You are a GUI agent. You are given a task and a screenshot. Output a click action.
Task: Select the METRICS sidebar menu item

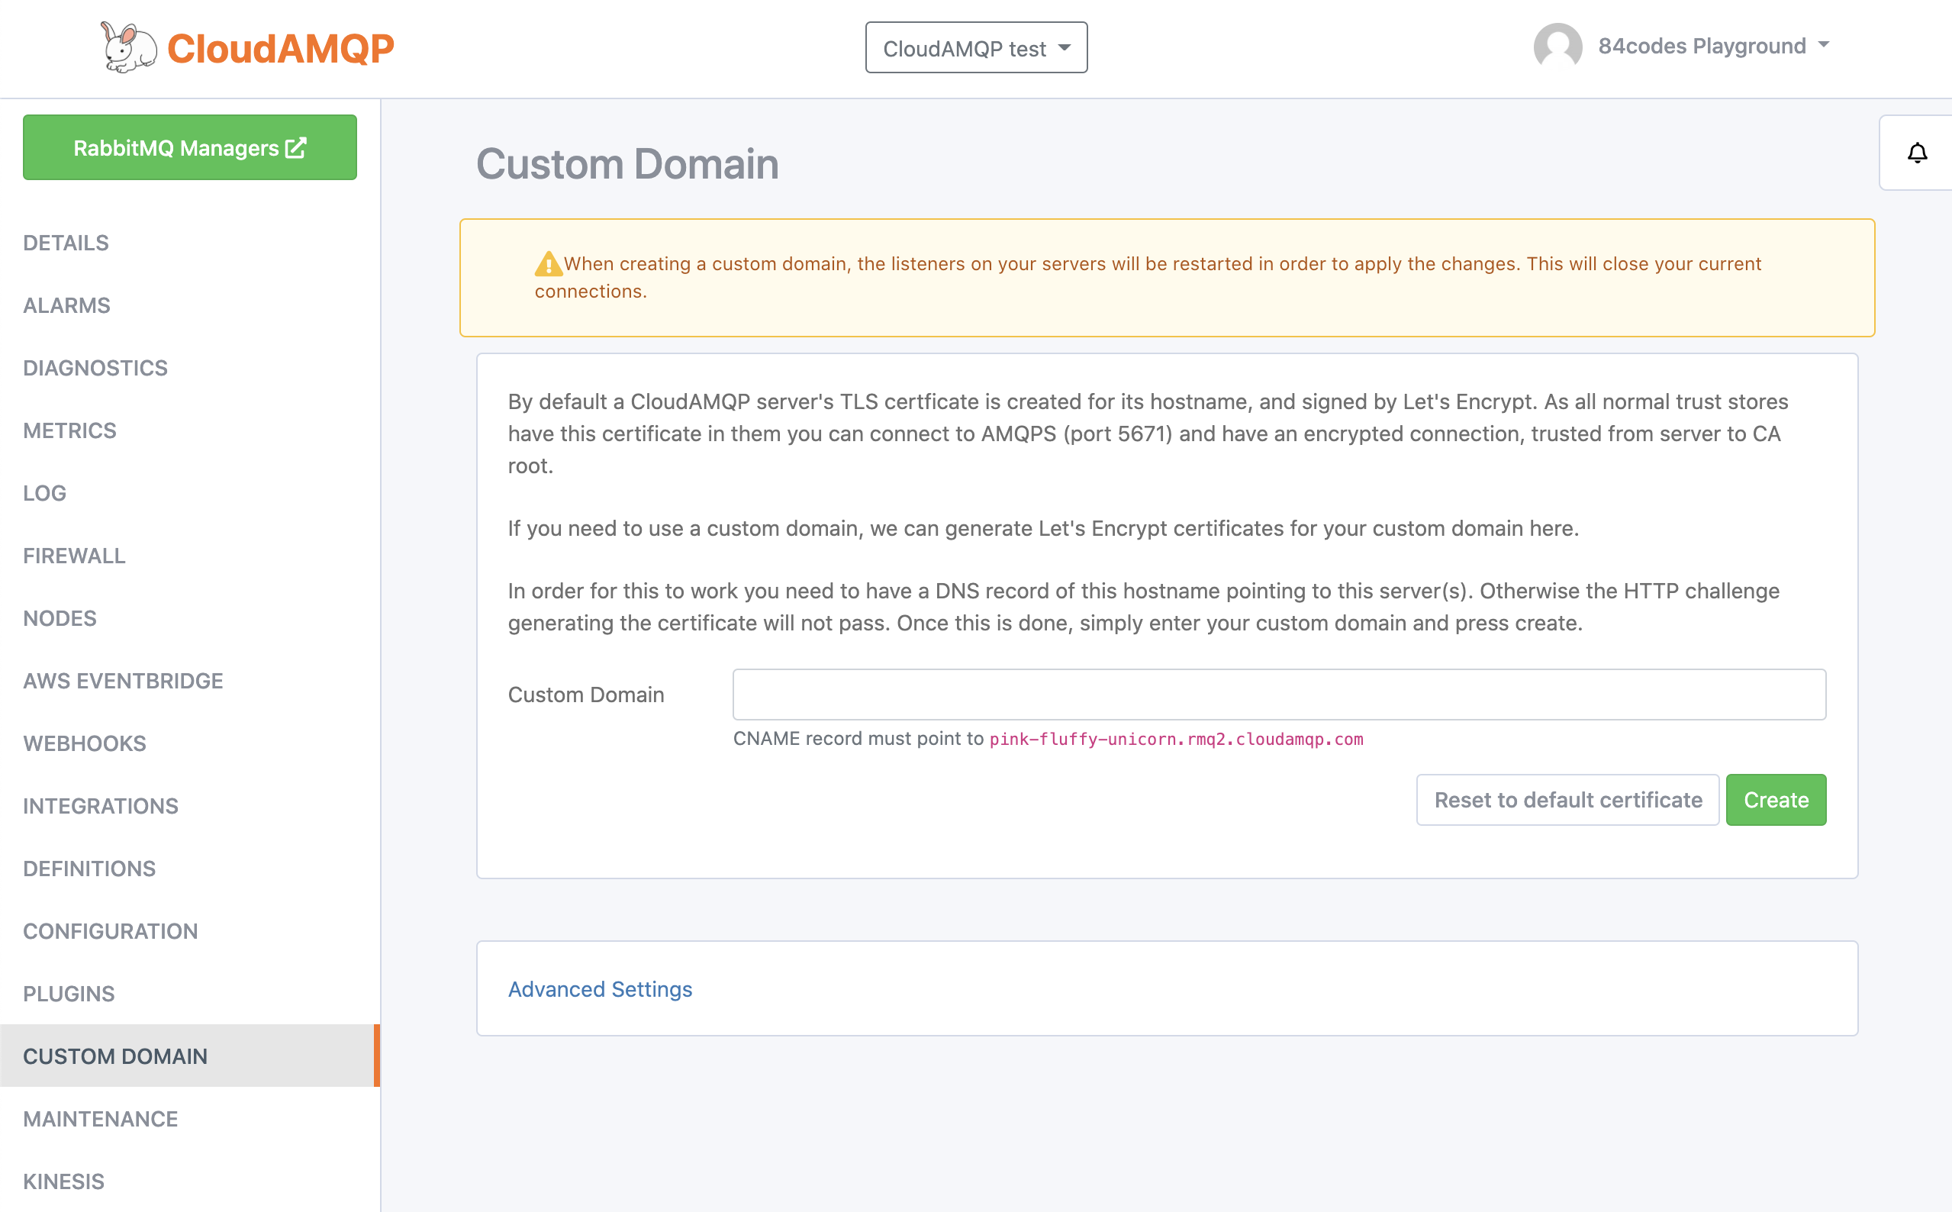click(x=69, y=430)
